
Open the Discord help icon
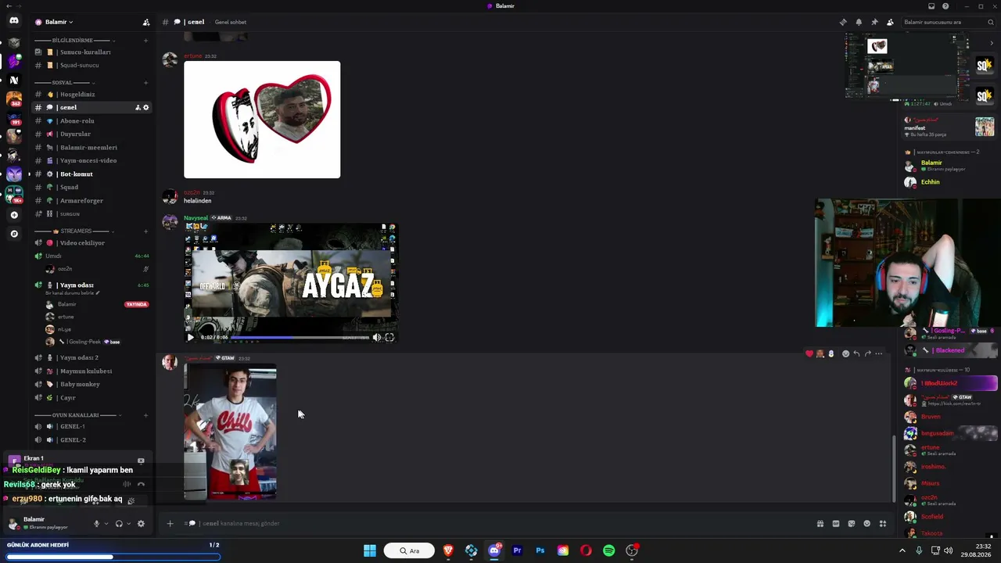pyautogui.click(x=945, y=6)
